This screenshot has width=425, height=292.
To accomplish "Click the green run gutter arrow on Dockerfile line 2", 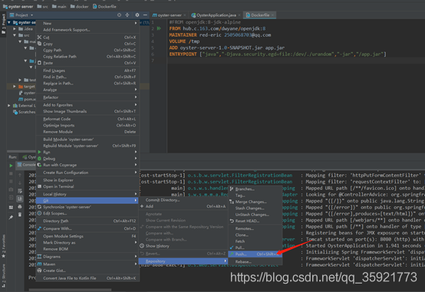I will (159, 28).
